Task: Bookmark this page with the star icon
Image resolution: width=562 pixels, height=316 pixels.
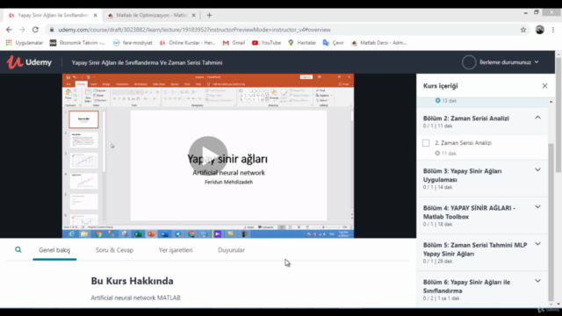Action: [523, 30]
